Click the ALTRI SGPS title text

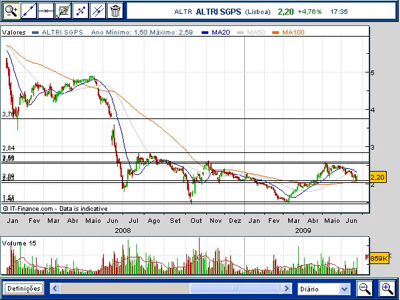click(218, 12)
